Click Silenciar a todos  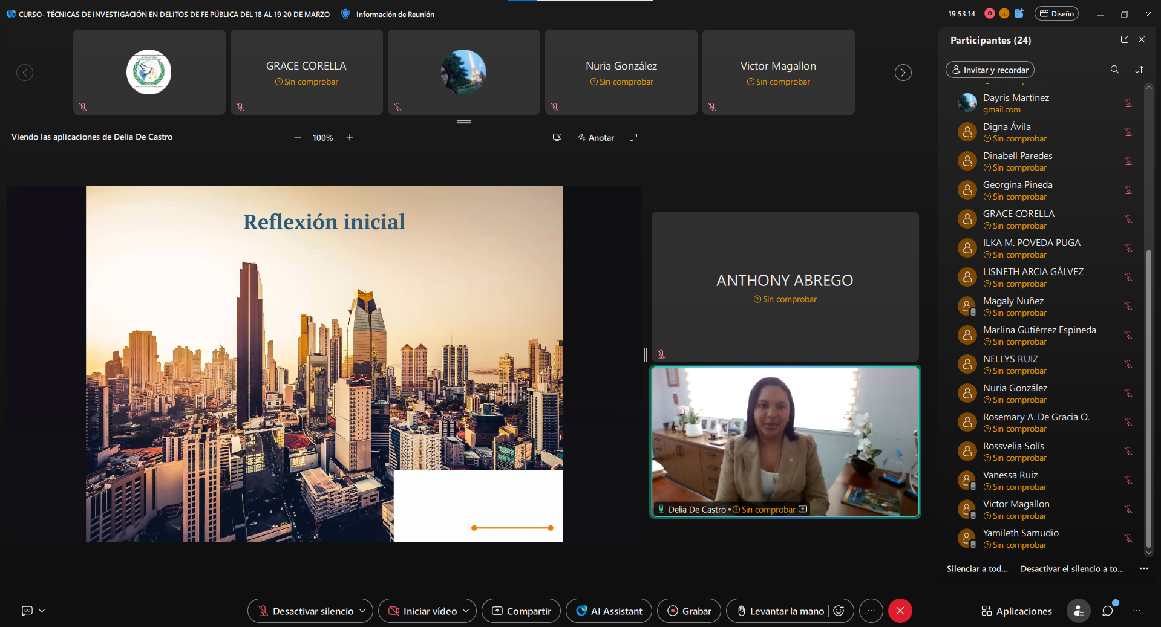pos(977,569)
